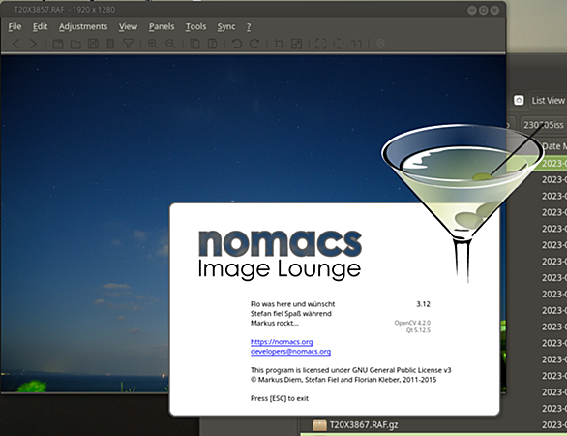This screenshot has width=567, height=436.
Task: Click the Date column header in file manager
Action: [x=554, y=146]
